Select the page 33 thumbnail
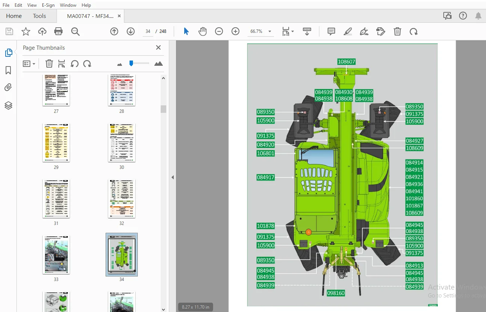This screenshot has width=486, height=312. pyautogui.click(x=56, y=255)
